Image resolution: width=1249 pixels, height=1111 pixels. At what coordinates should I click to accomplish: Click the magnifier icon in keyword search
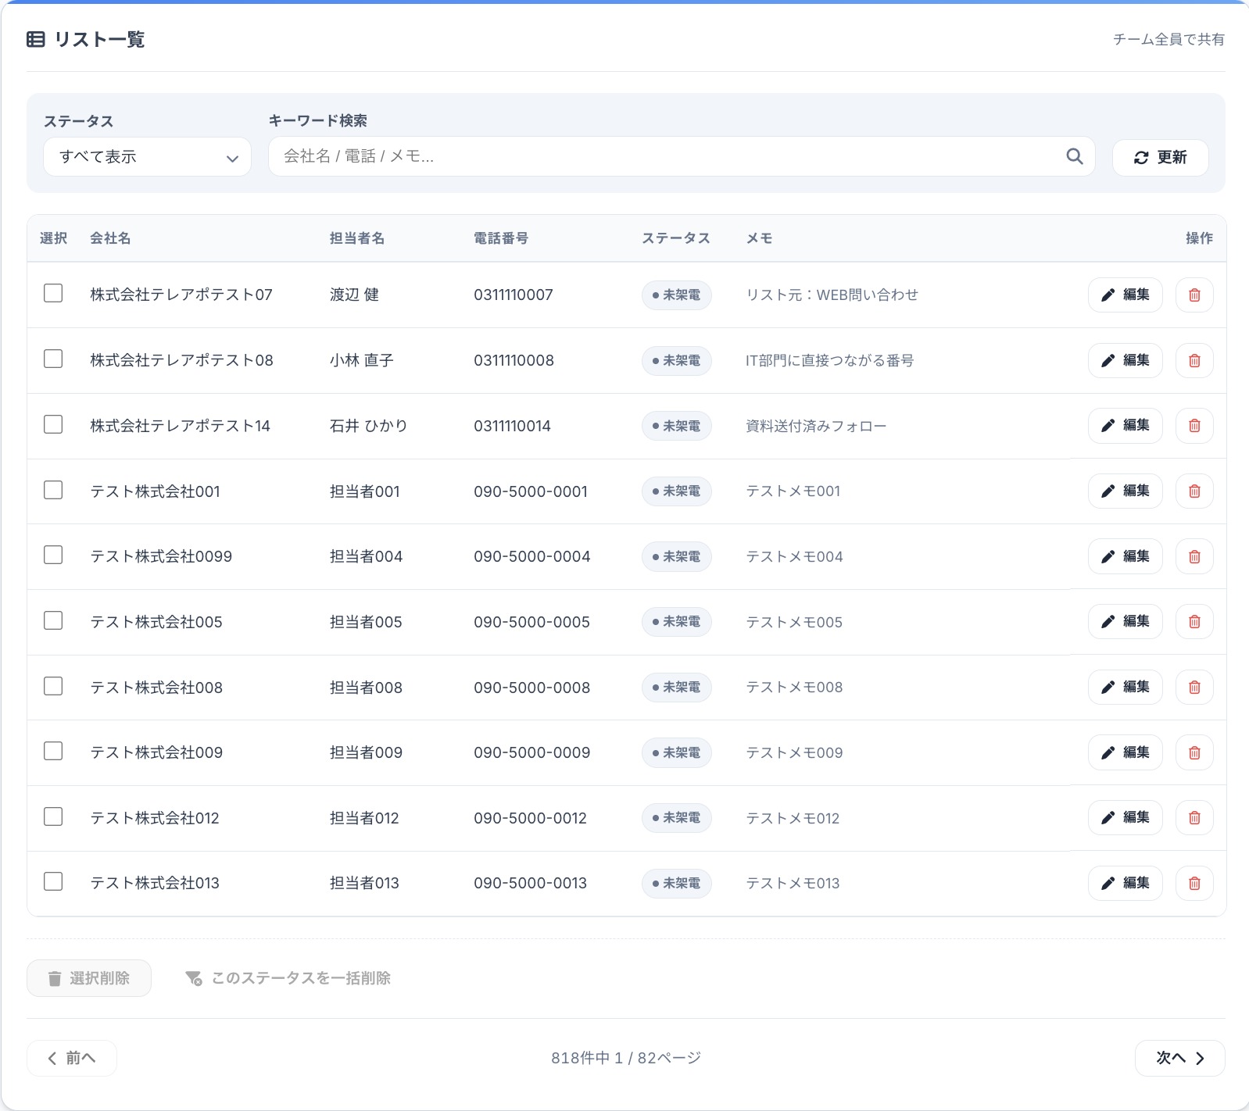point(1075,156)
